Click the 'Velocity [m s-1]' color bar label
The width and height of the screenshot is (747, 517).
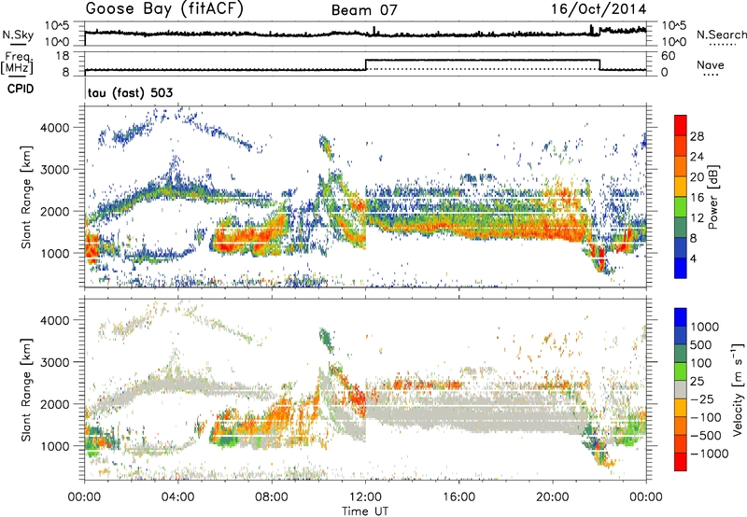(x=738, y=389)
